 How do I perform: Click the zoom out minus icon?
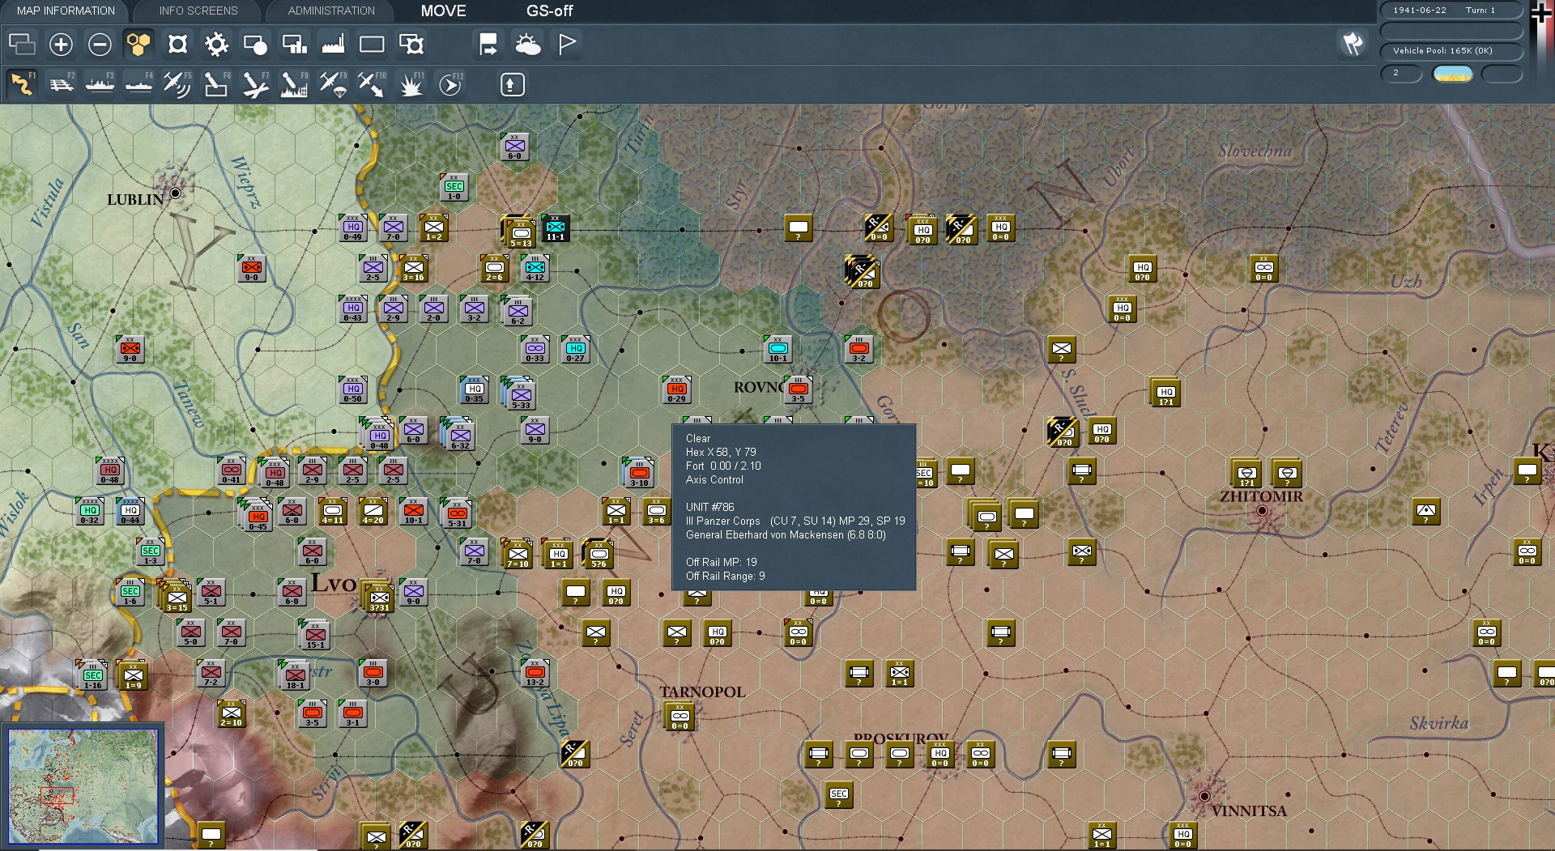tap(100, 45)
